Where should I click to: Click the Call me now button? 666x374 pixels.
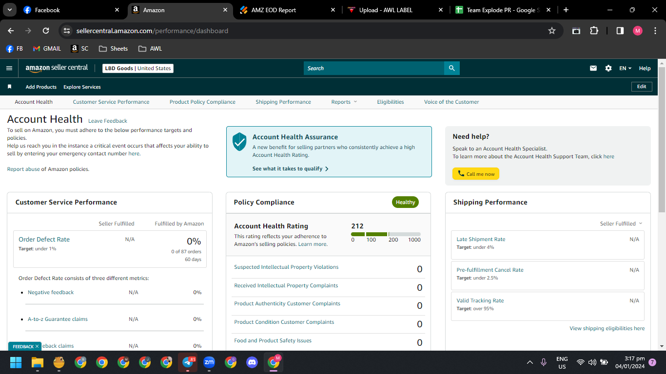pyautogui.click(x=476, y=174)
